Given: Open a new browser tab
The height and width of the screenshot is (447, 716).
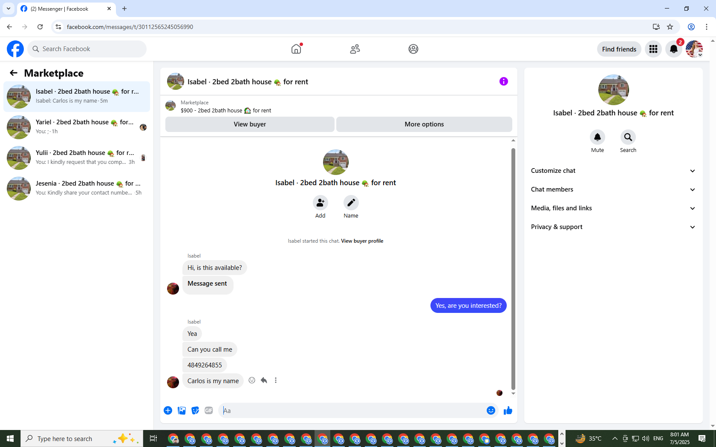Looking at the screenshot, I should [x=124, y=9].
